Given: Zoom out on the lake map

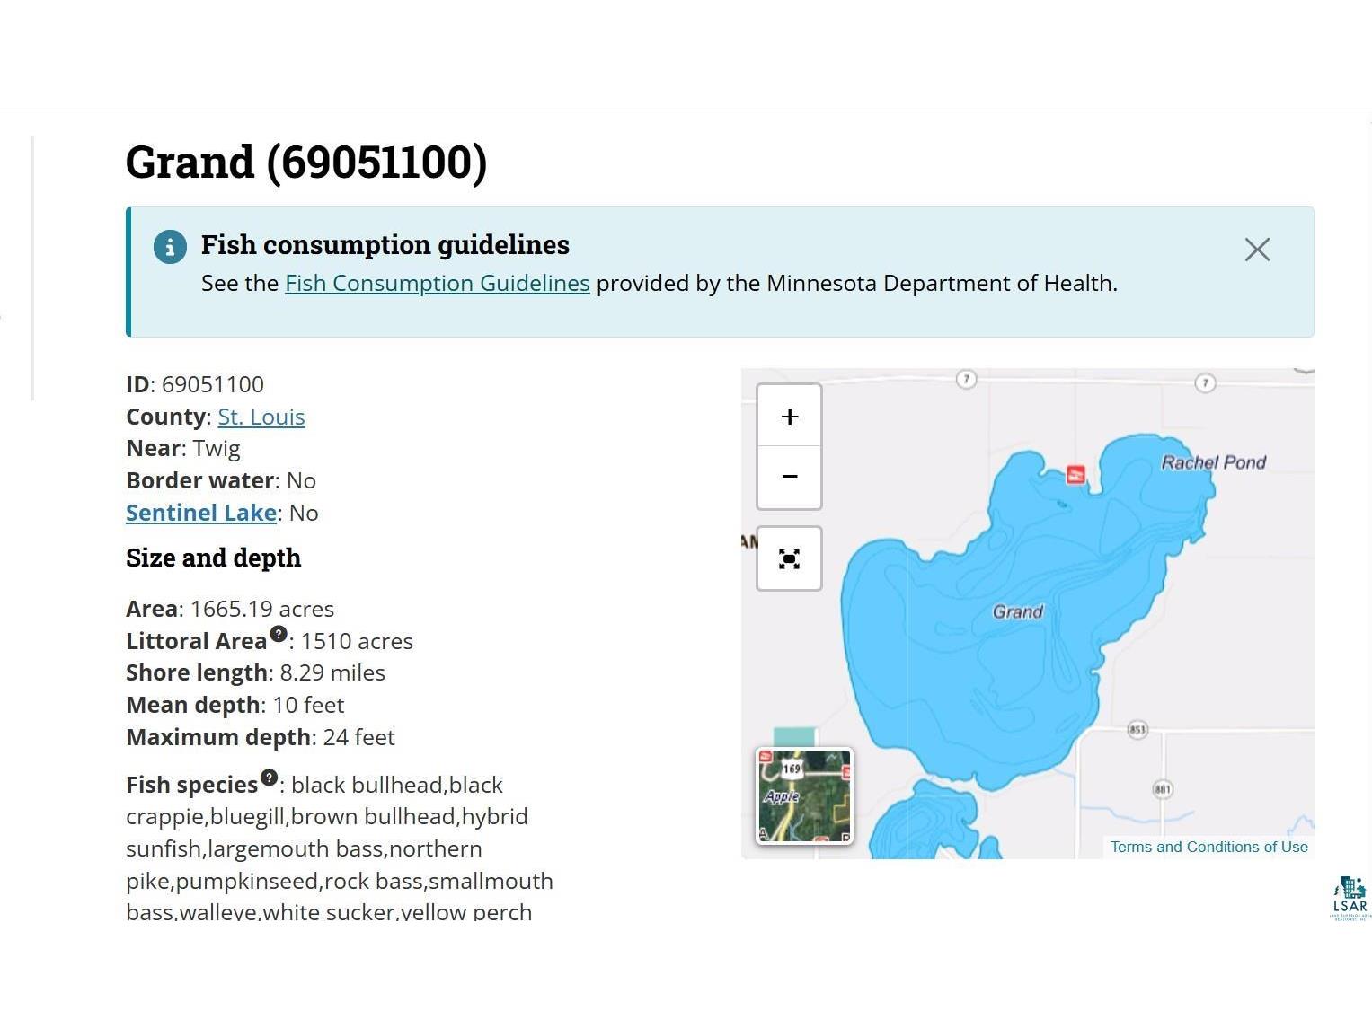Looking at the screenshot, I should click(789, 477).
